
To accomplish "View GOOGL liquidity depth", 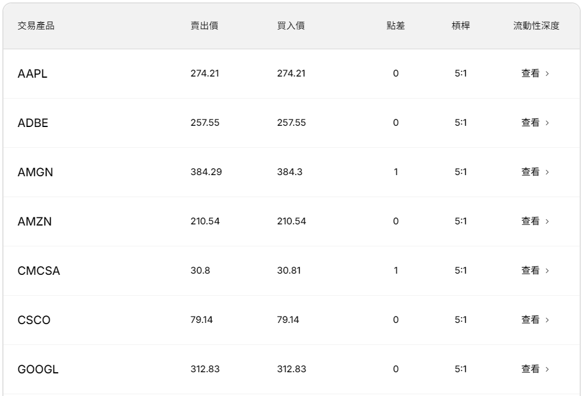I will (534, 369).
